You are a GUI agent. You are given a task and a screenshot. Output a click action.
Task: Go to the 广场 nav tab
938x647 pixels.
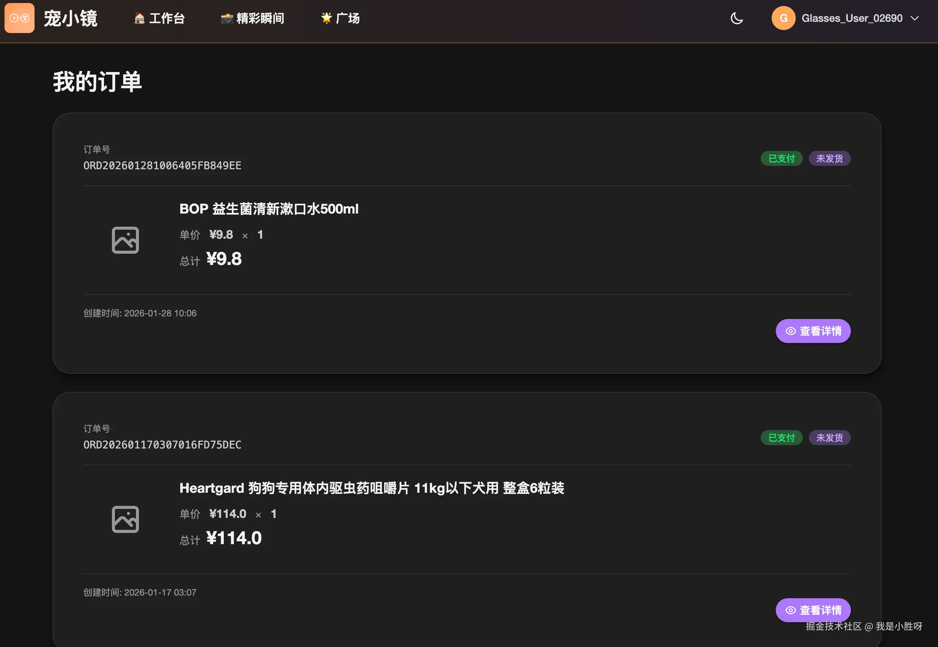coord(340,18)
